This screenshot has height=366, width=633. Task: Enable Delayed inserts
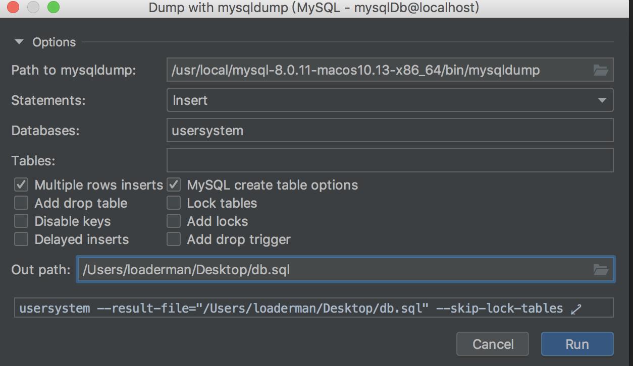(21, 239)
